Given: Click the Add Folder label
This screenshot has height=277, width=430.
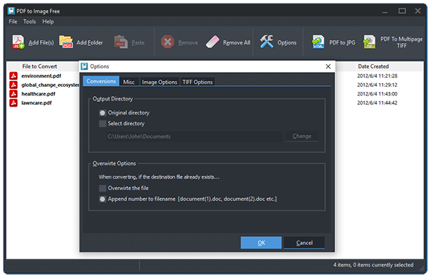Looking at the screenshot, I should point(90,42).
